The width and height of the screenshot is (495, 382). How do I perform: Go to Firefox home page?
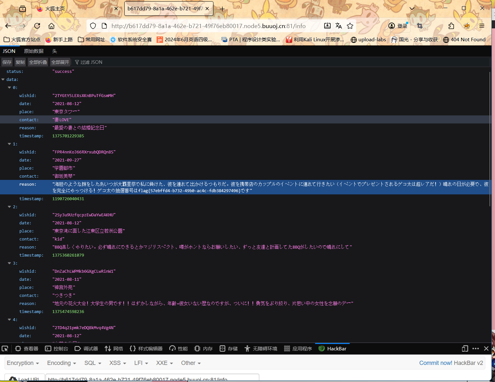point(51,26)
